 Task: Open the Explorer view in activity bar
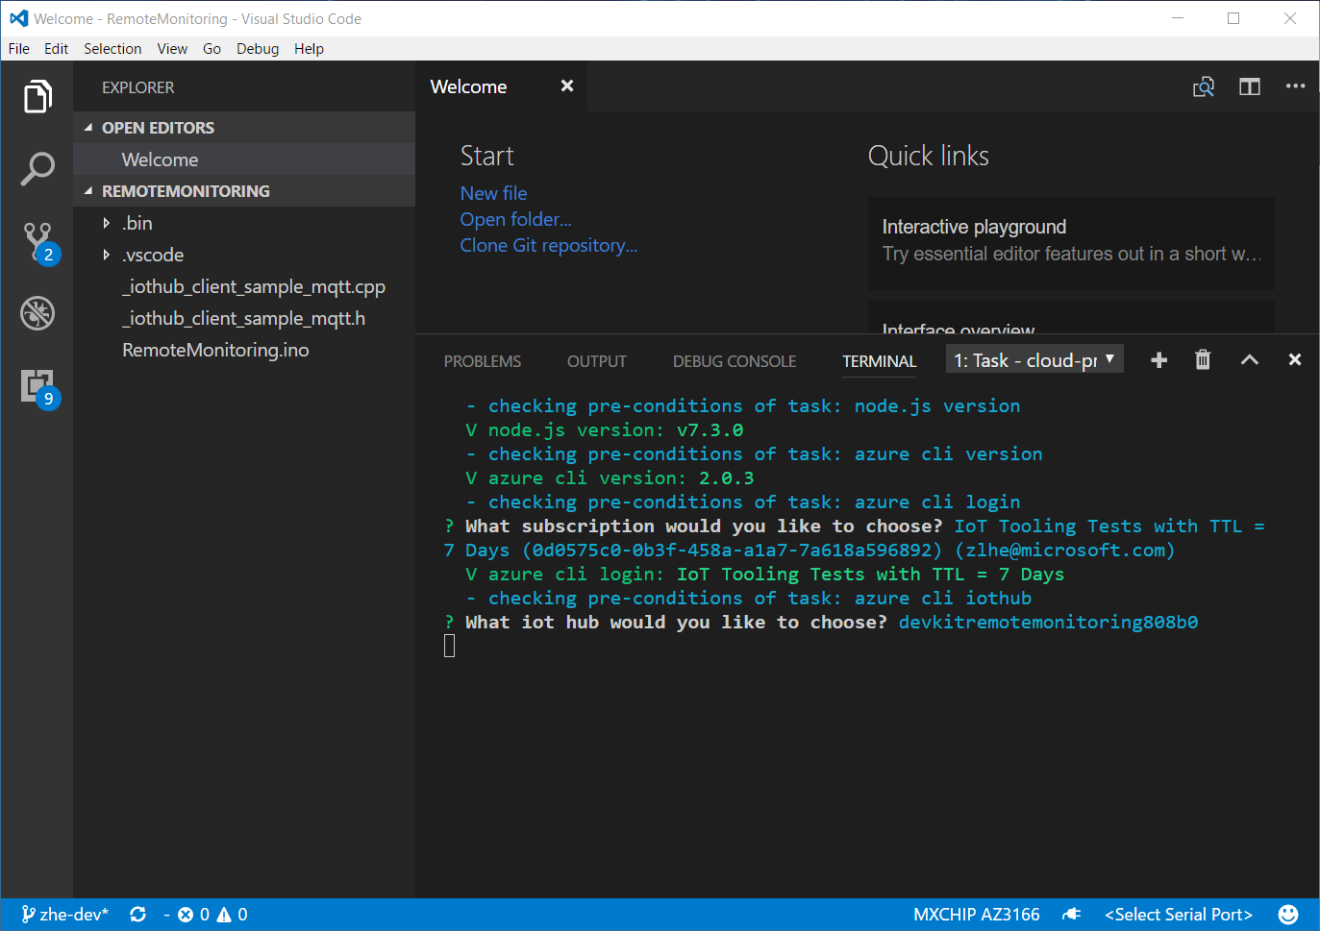point(37,96)
